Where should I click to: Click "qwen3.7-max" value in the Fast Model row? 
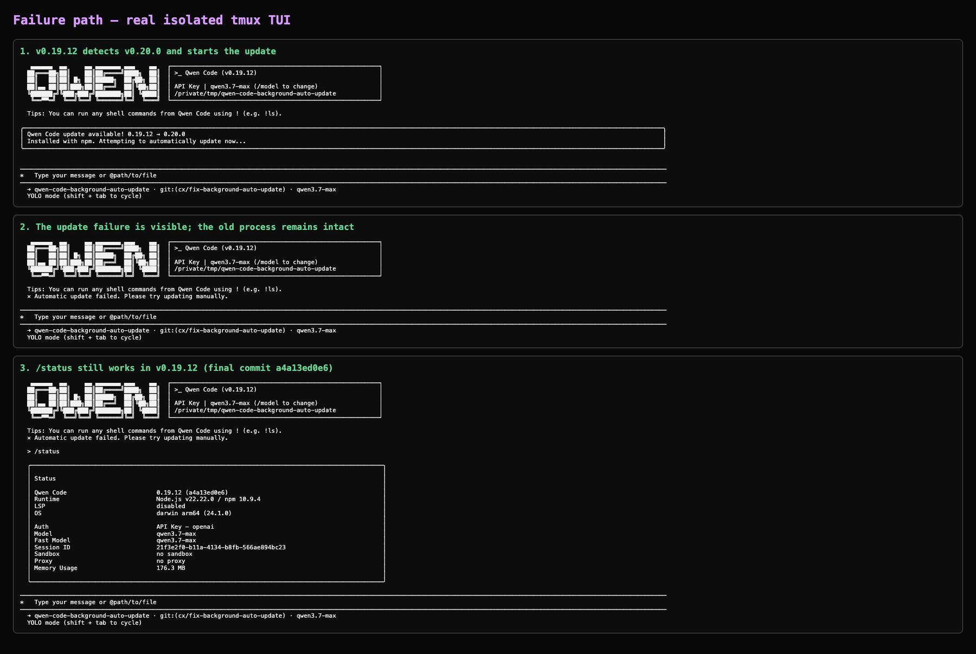(176, 540)
